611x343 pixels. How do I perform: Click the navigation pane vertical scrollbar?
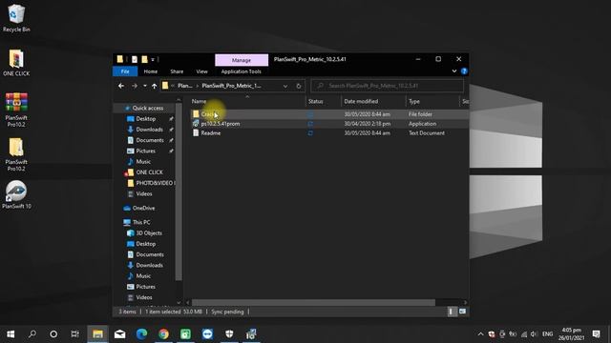click(179, 191)
